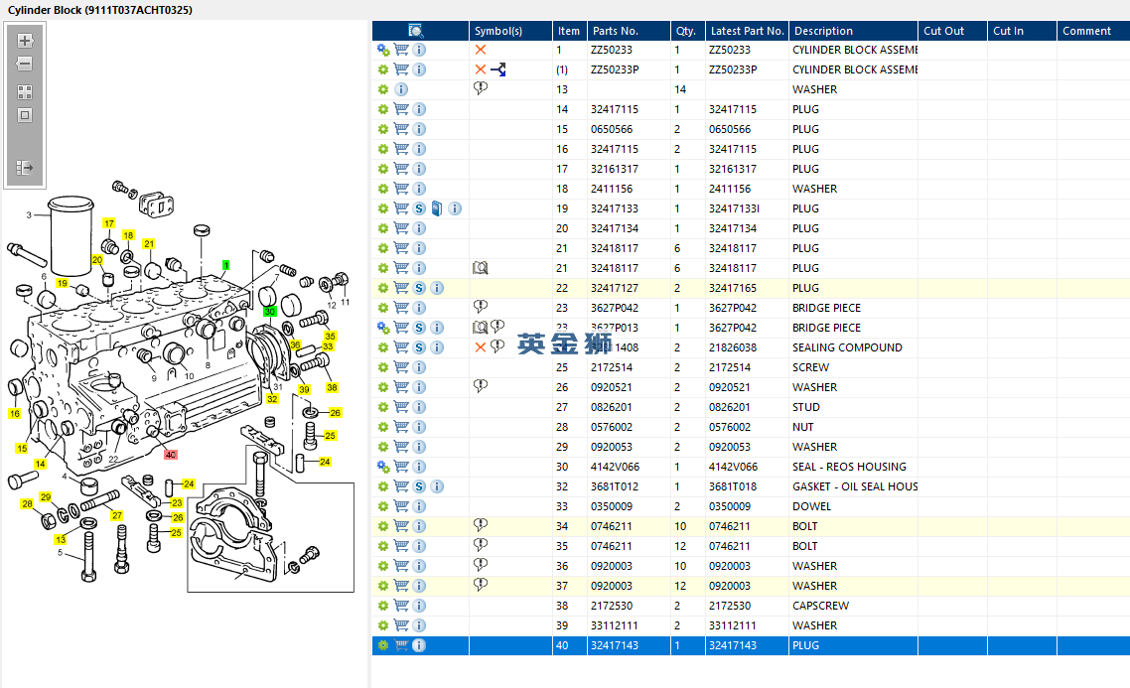Click part number 0920053 in item 29 row
This screenshot has width=1130, height=688.
[x=611, y=447]
